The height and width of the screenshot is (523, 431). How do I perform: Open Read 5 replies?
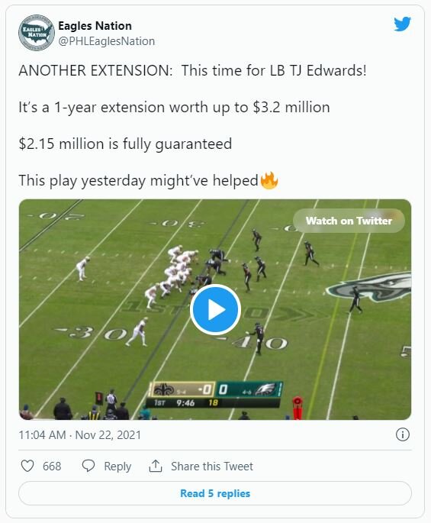[215, 493]
